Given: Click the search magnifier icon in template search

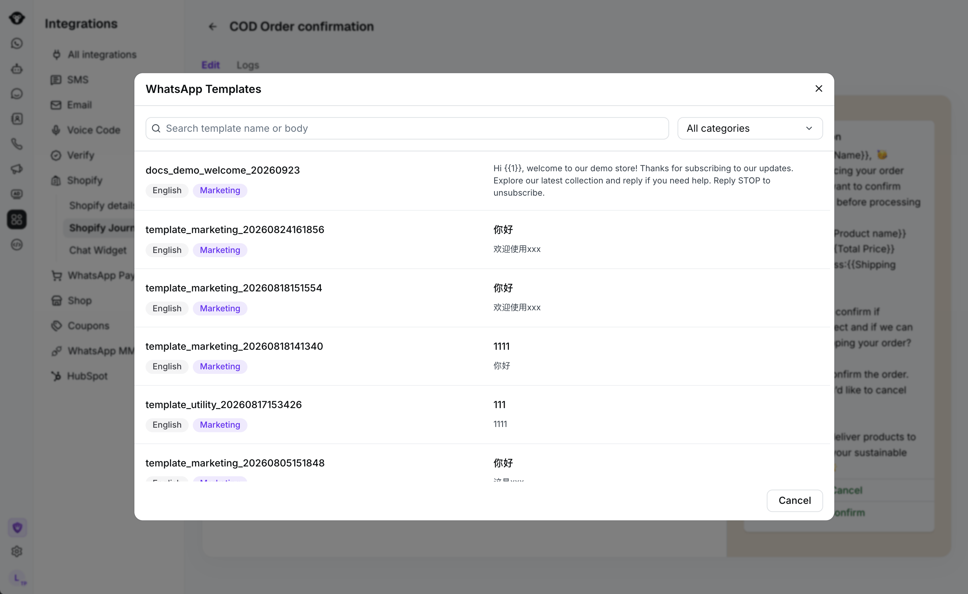Looking at the screenshot, I should tap(156, 129).
